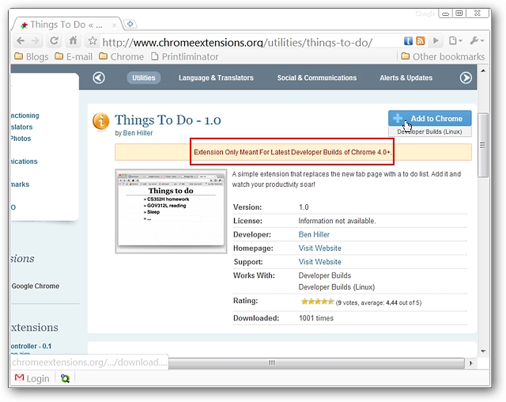506x402 pixels.
Task: Open the Printliminator bookmarklet
Action: click(x=185, y=56)
